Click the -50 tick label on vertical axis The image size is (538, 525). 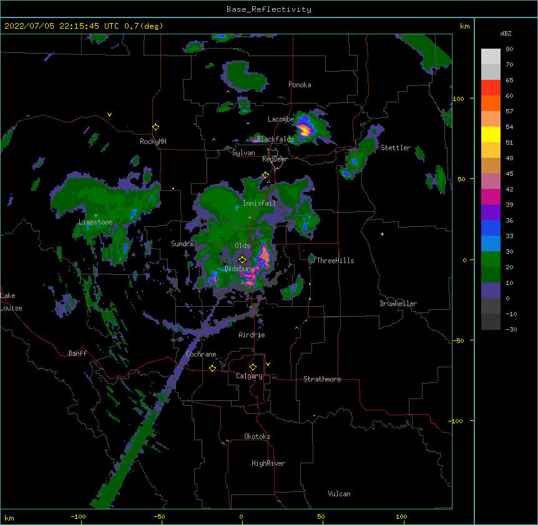[458, 340]
